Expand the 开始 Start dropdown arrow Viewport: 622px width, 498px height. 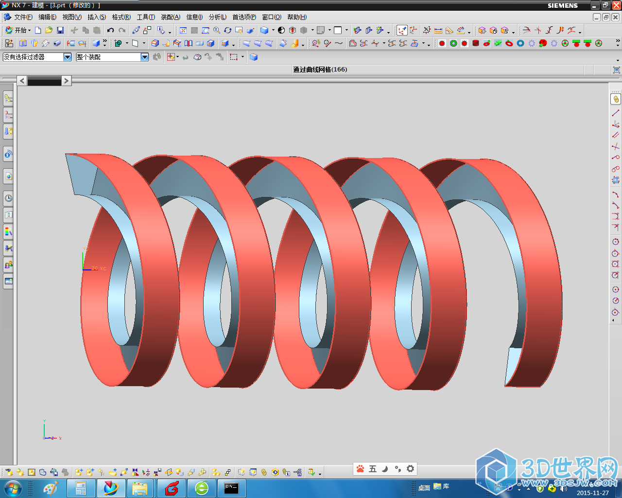(x=30, y=30)
